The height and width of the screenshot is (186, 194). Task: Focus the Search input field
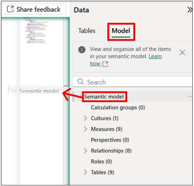tap(135, 82)
